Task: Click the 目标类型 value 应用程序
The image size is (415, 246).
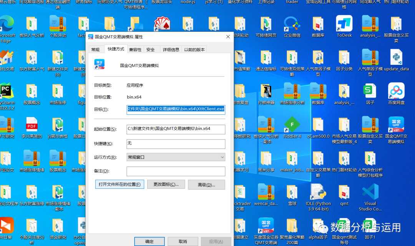Action: click(135, 85)
